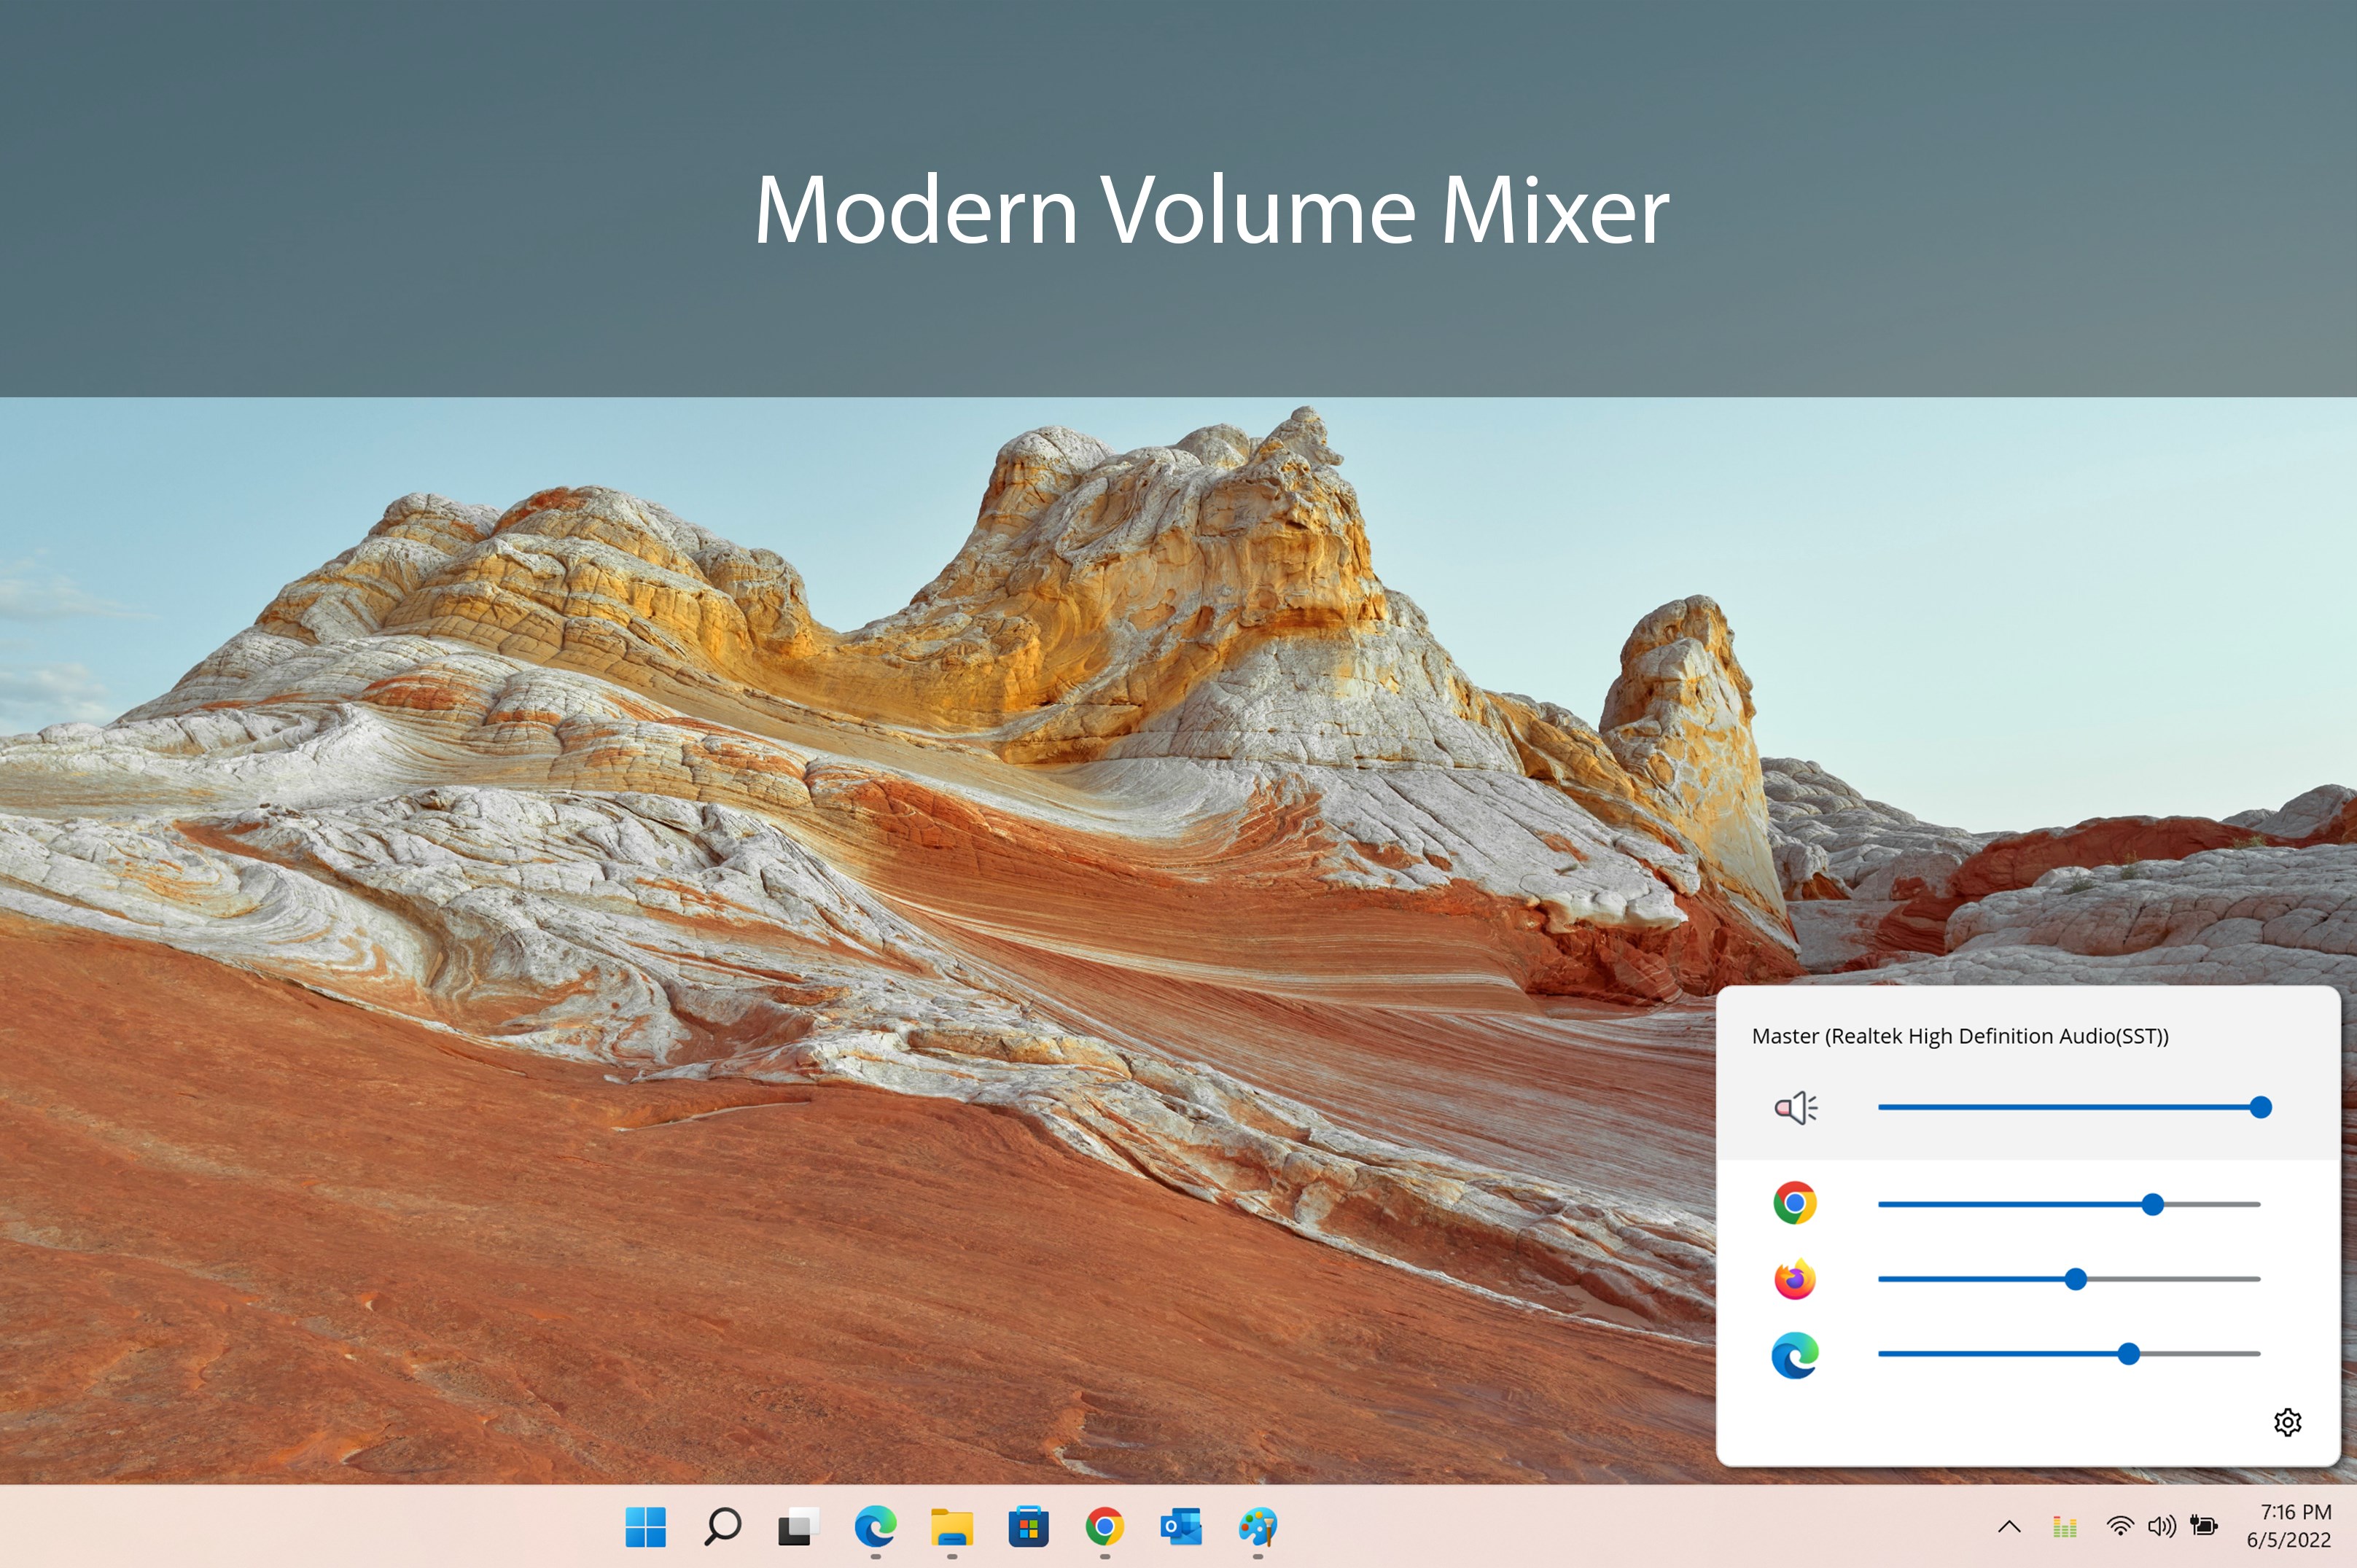Screen dimensions: 2357x1568
Task: Click the Chrome icon in volume mixer
Action: click(1795, 1203)
